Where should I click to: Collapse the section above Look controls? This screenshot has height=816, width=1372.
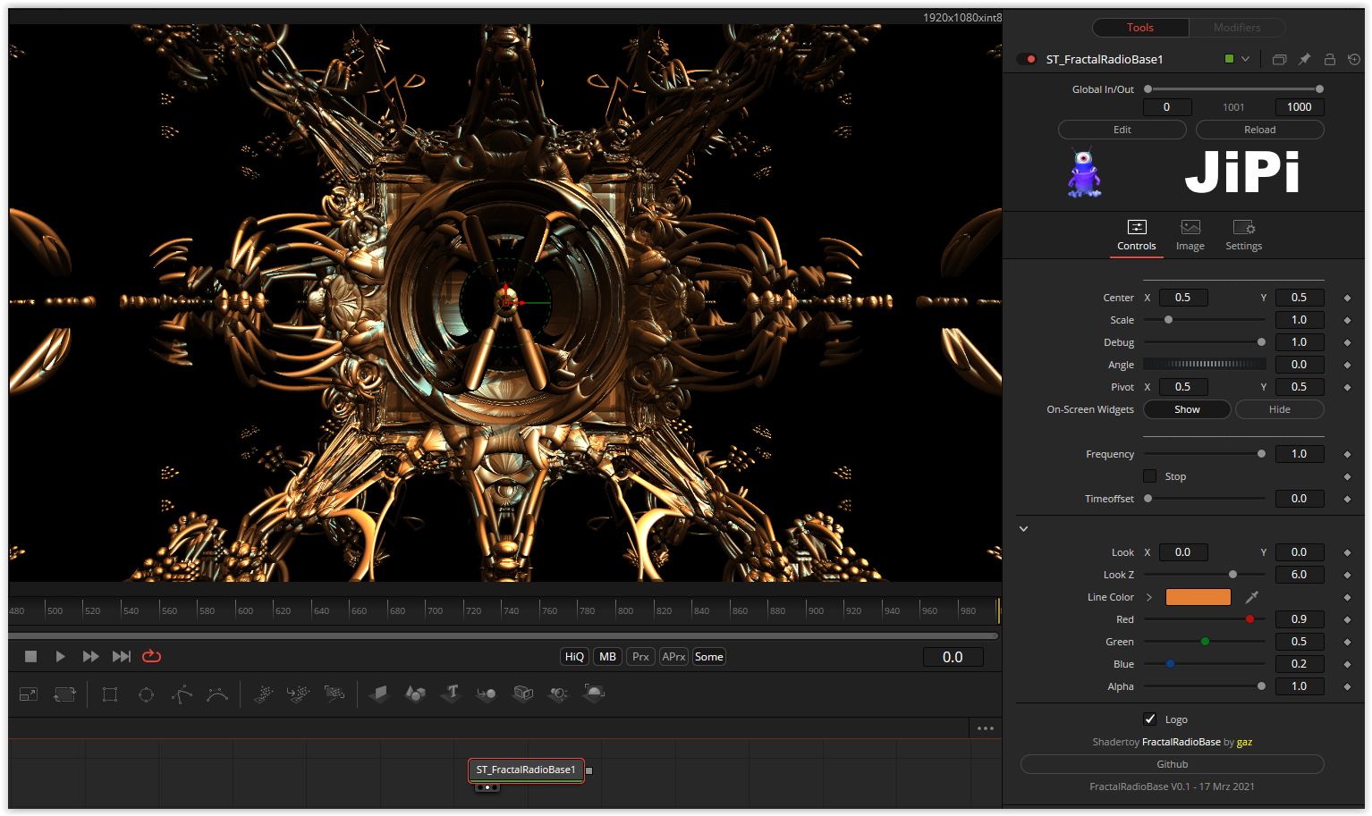pyautogui.click(x=1023, y=529)
